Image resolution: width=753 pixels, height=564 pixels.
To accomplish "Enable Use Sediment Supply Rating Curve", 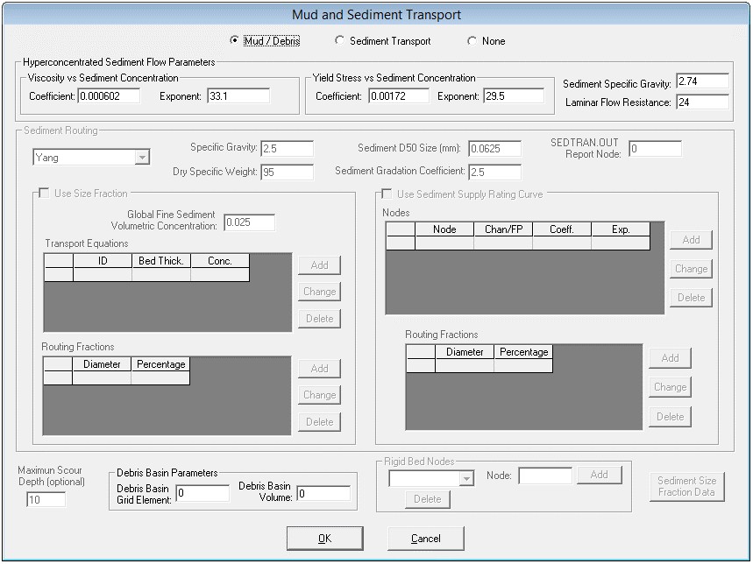I will pyautogui.click(x=387, y=194).
